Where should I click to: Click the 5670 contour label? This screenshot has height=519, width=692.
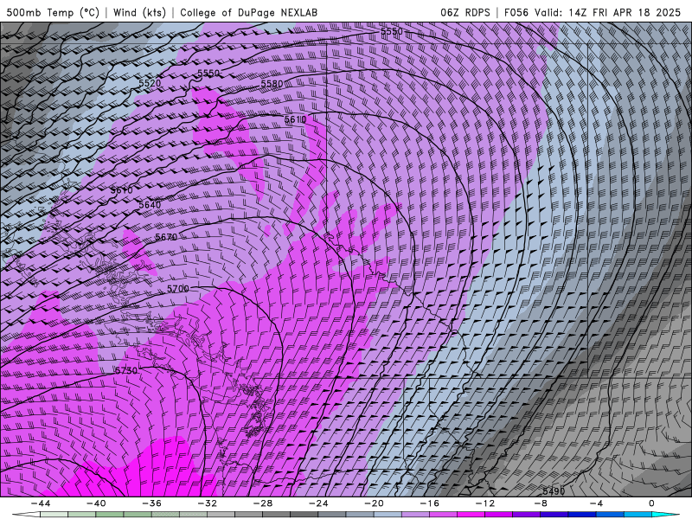click(x=166, y=237)
